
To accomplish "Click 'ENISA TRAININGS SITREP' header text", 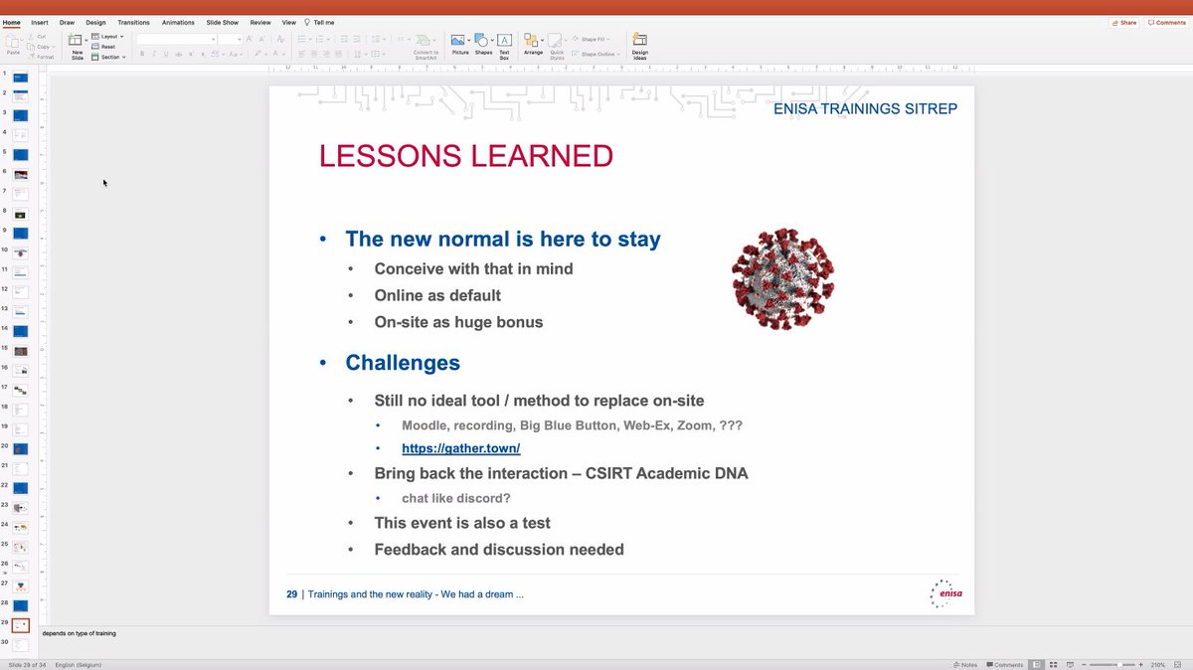I will click(x=865, y=108).
